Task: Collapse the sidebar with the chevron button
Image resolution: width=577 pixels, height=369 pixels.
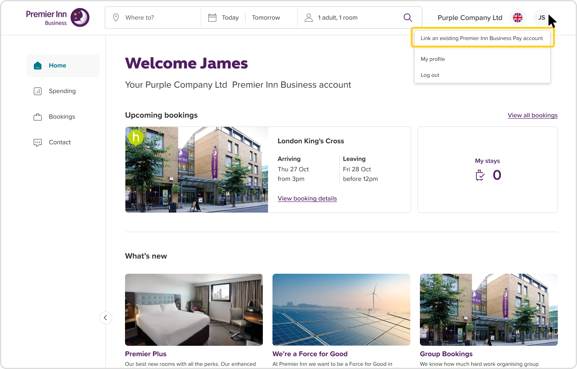Action: (x=106, y=318)
